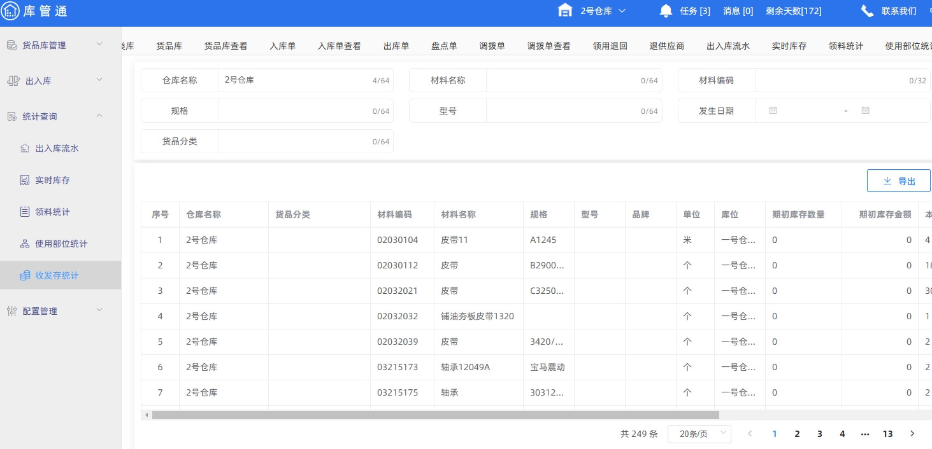
Task: Click the 统计查询 sidebar icon
Action: (11, 116)
